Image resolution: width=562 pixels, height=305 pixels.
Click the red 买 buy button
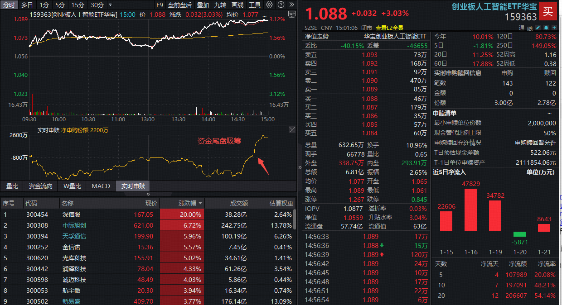[548, 11]
